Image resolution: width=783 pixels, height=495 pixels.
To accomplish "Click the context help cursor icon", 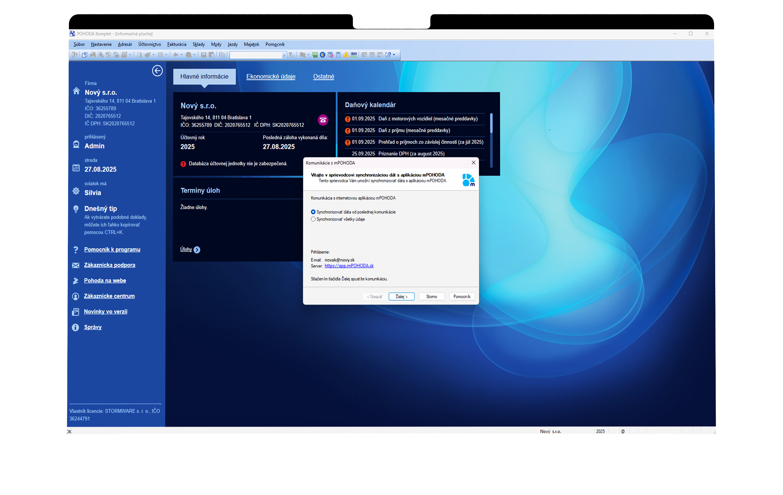I will click(388, 55).
